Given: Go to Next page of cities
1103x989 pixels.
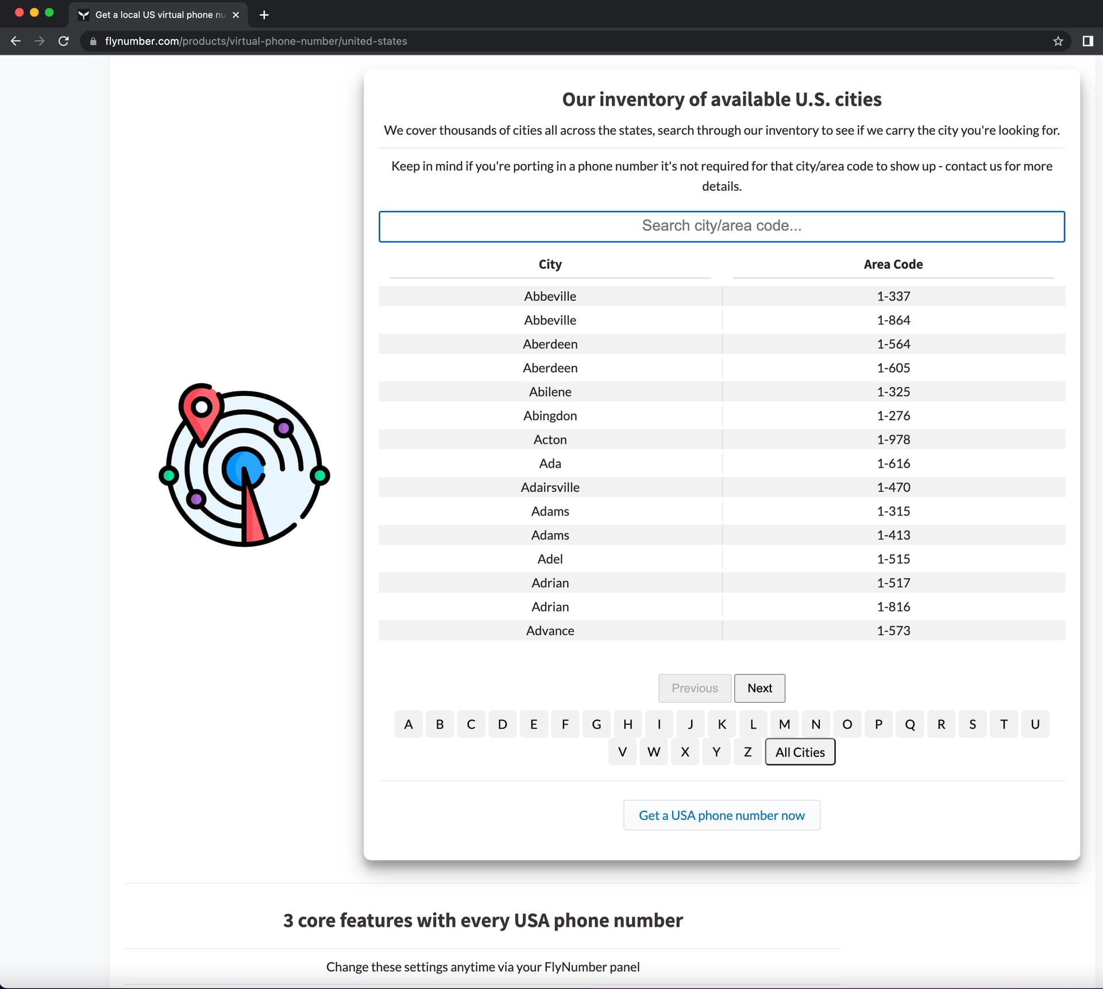Looking at the screenshot, I should [759, 688].
